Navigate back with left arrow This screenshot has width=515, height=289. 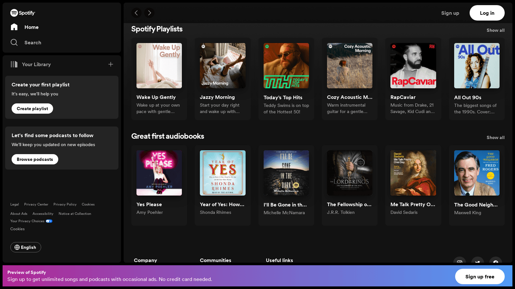point(136,13)
